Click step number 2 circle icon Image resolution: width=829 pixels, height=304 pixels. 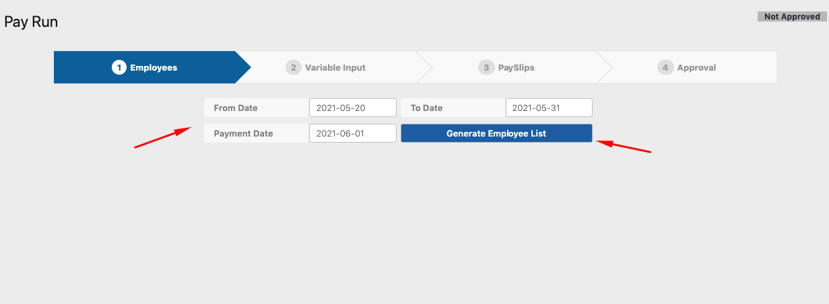(293, 67)
